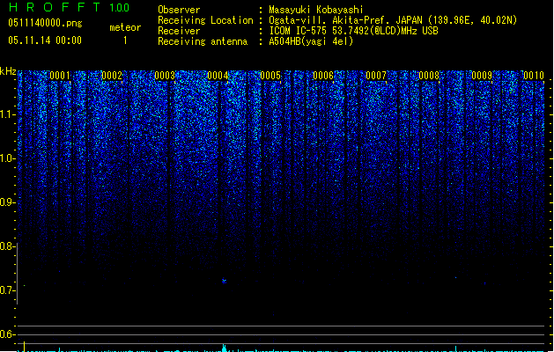Click time marker 0002 on spectrogram
The width and height of the screenshot is (554, 352).
coord(112,76)
